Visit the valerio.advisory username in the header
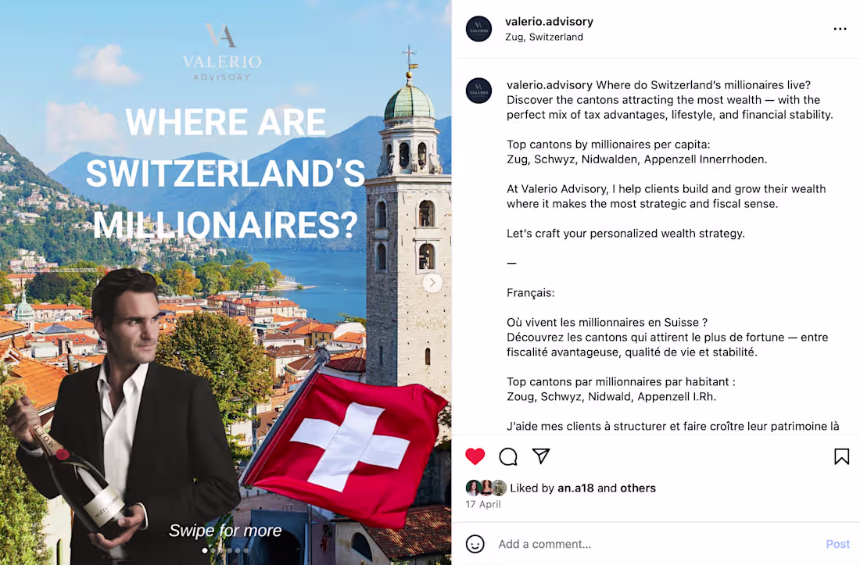The image size is (860, 565). [550, 21]
